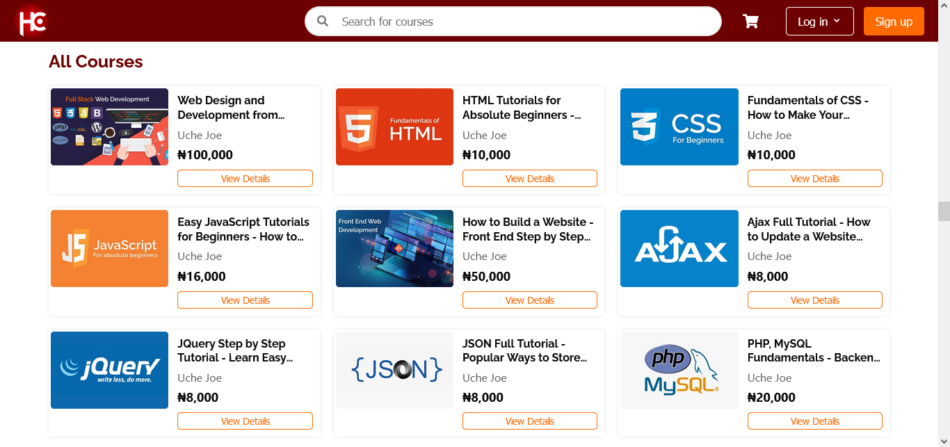Click the HC site logo

click(x=31, y=21)
